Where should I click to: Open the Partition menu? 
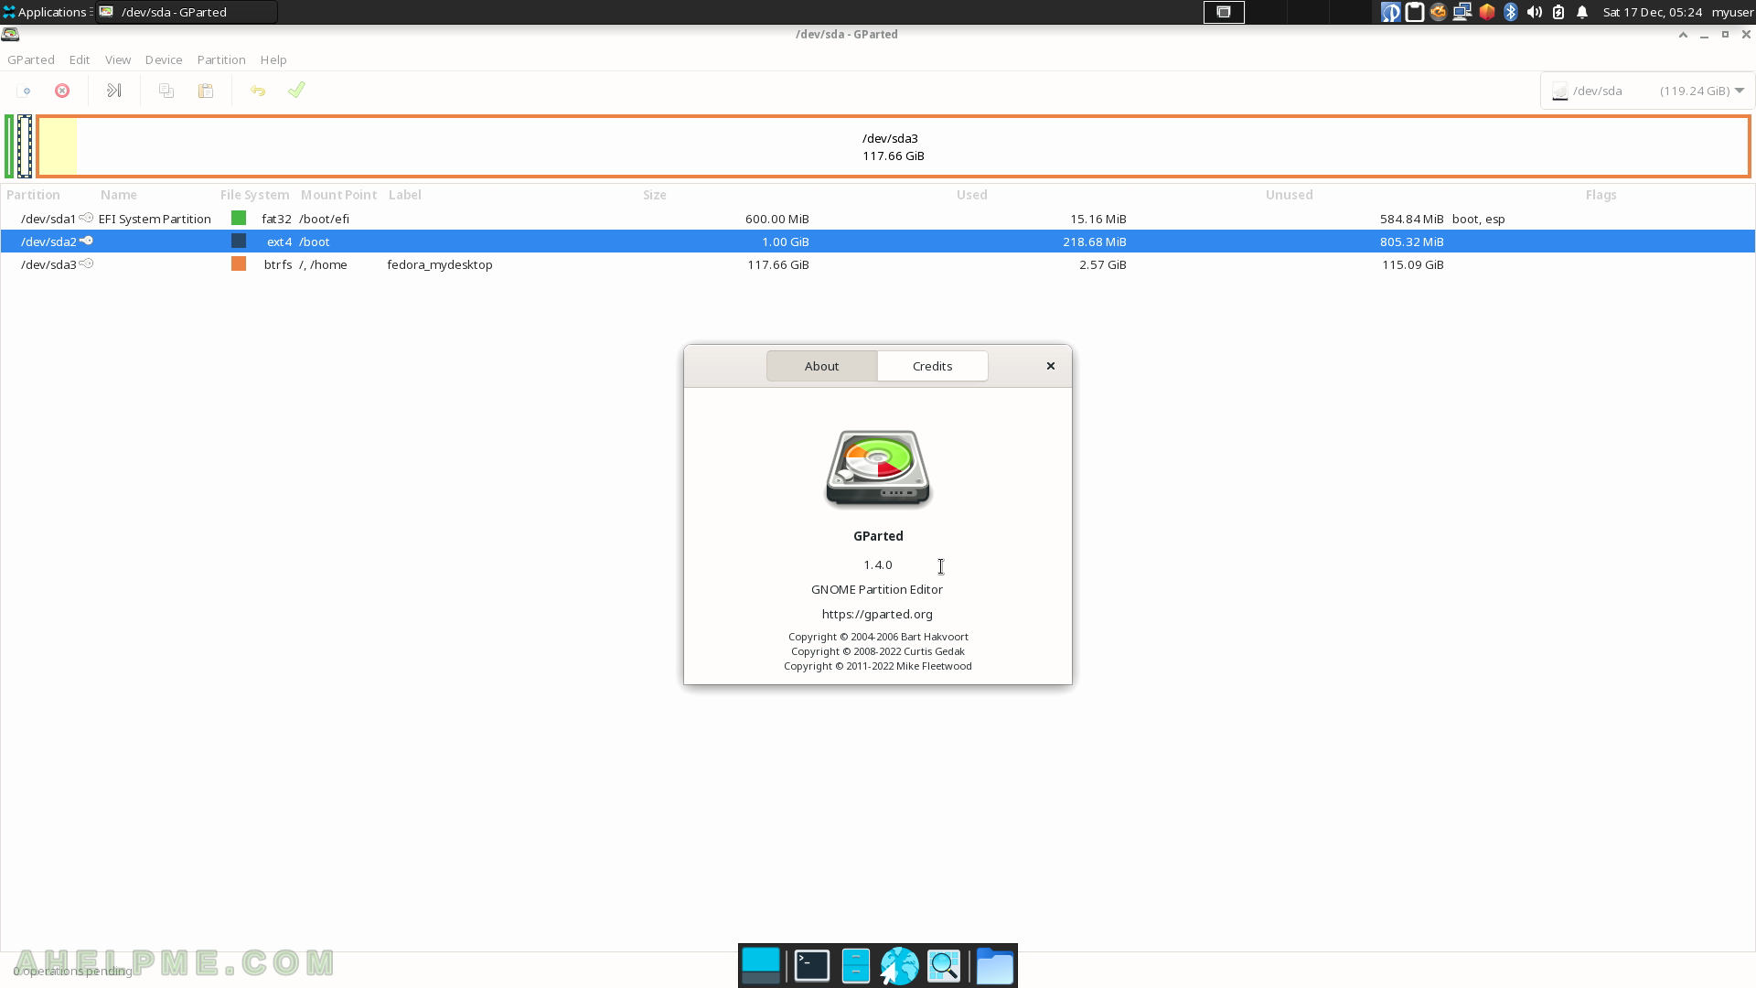click(x=221, y=59)
